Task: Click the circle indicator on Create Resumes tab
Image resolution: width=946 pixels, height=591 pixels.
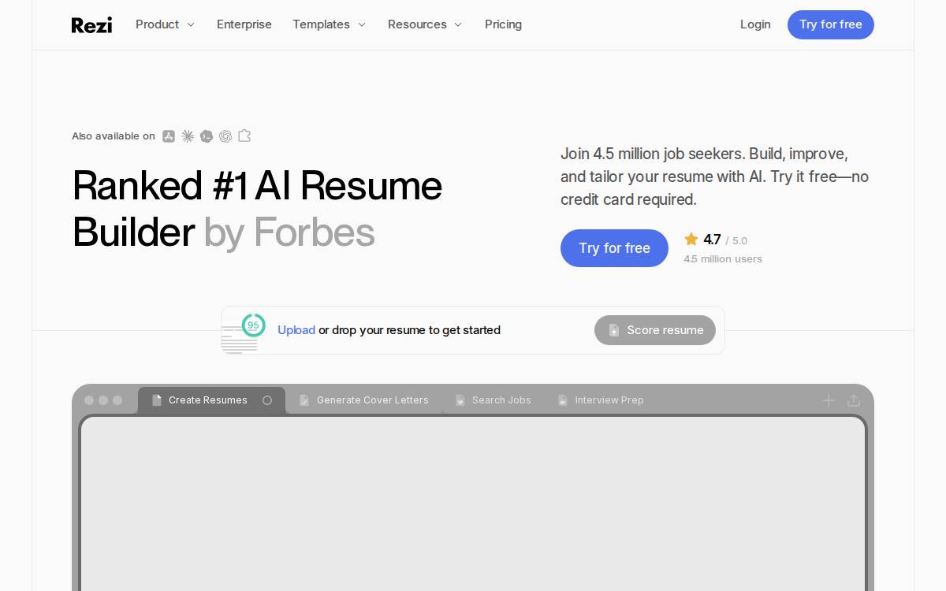Action: tap(267, 400)
